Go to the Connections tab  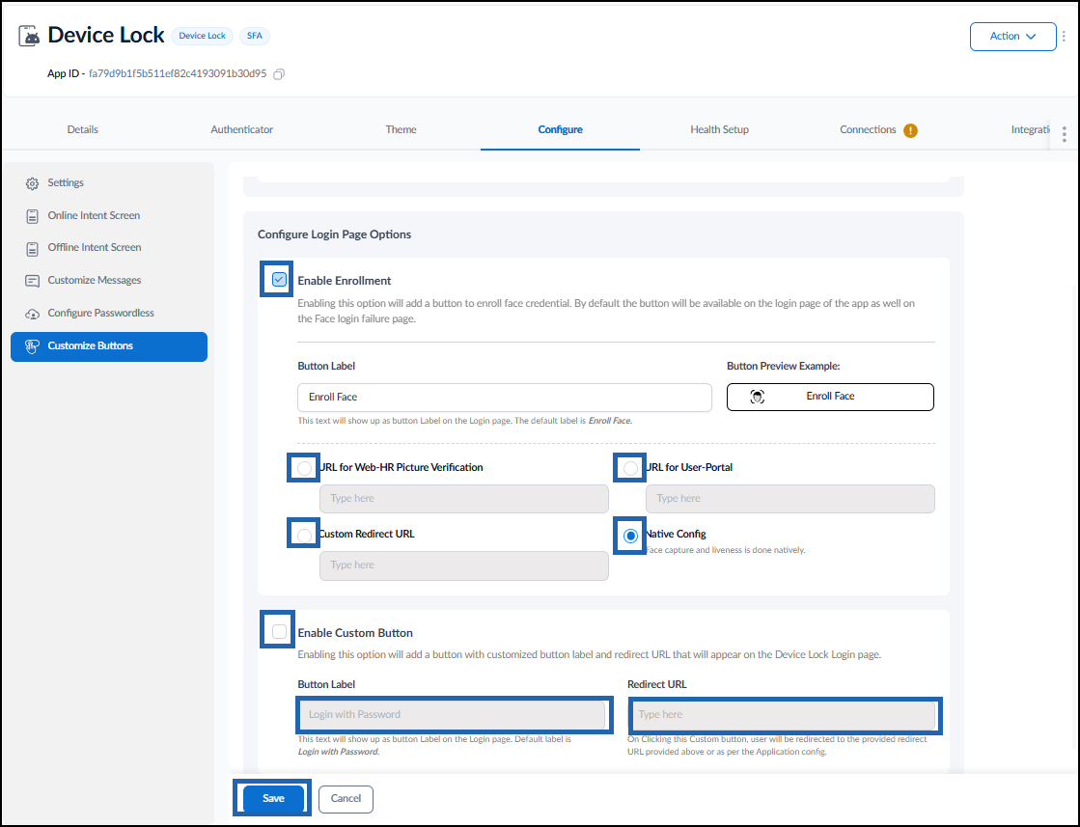point(868,129)
